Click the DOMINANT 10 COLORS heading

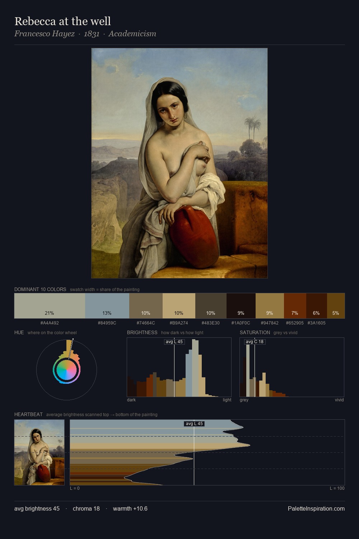[40, 289]
